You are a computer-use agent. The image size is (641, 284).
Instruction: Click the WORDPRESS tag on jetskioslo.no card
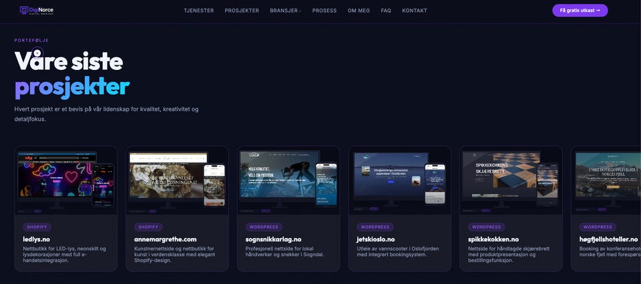[375, 227]
